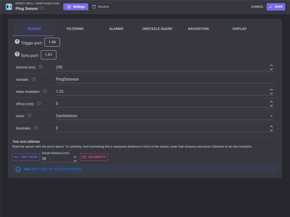Save the skill configuration
Screen dimensions: 290x217
click(276, 7)
